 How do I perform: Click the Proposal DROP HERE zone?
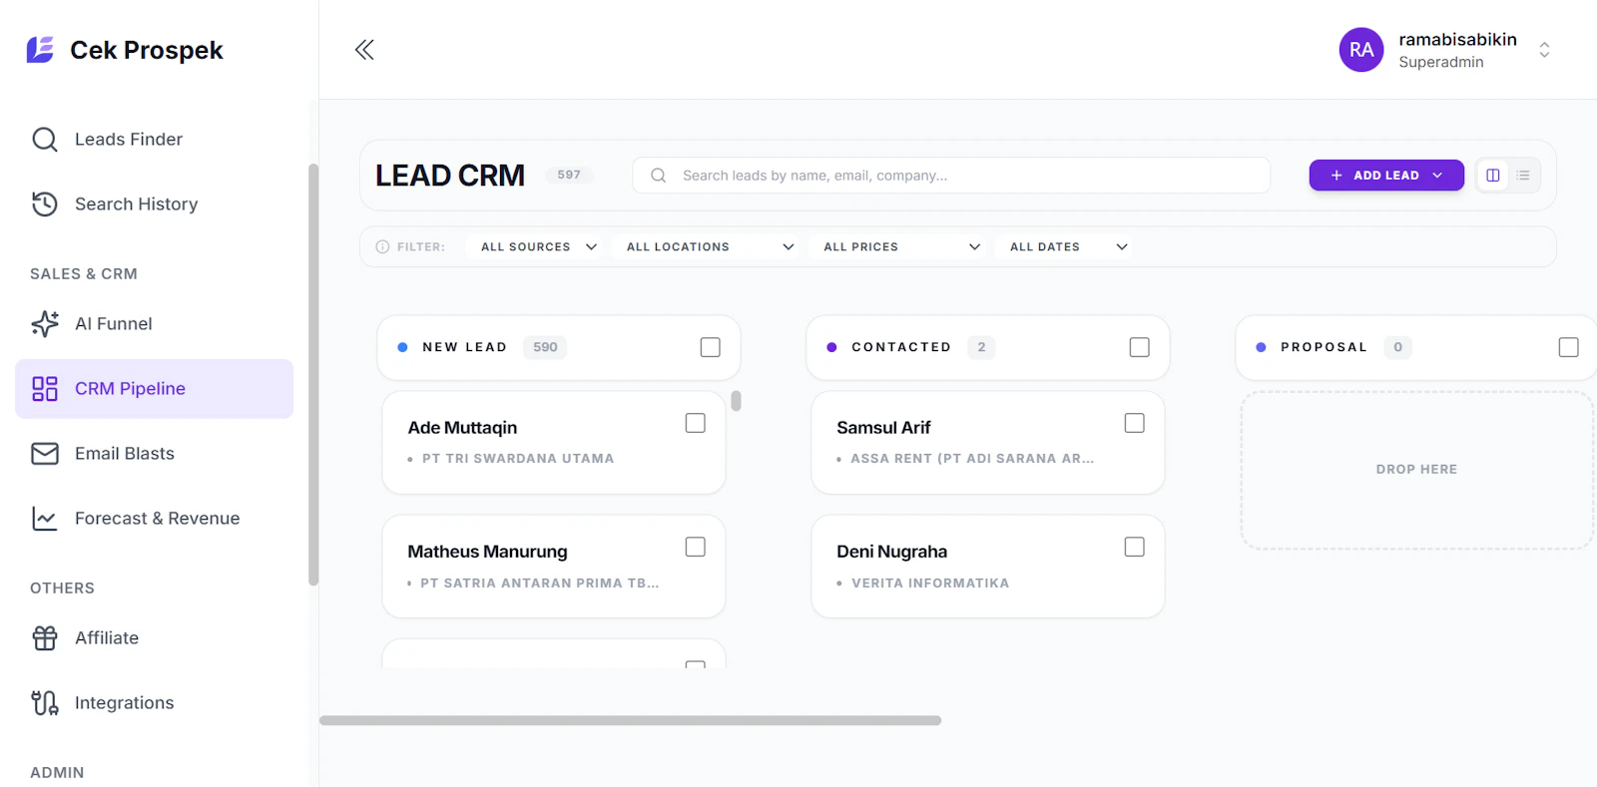click(1416, 470)
